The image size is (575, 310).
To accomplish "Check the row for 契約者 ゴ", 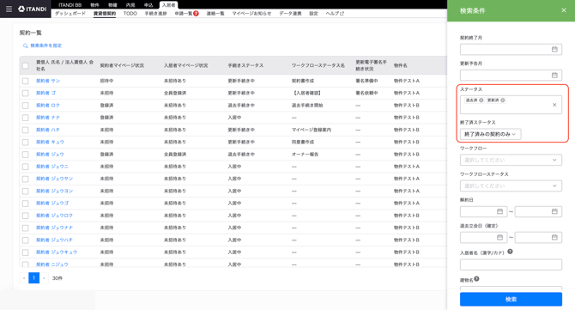I will [x=25, y=94].
